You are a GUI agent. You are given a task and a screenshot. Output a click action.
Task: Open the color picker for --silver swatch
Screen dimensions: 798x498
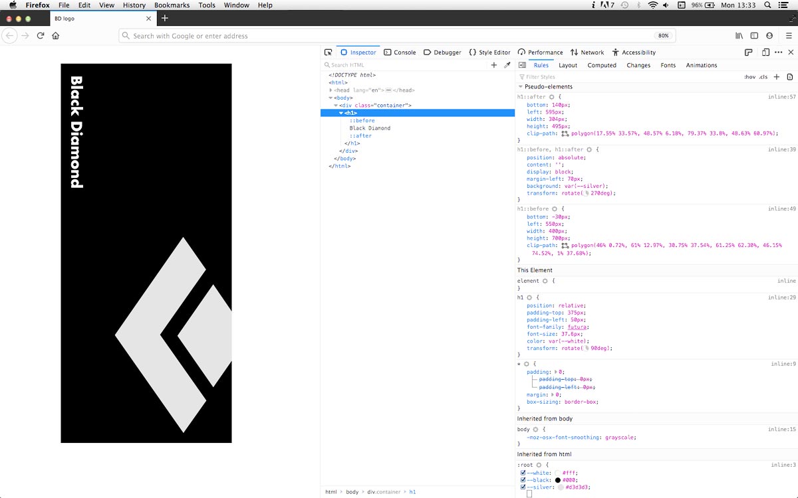pos(561,487)
